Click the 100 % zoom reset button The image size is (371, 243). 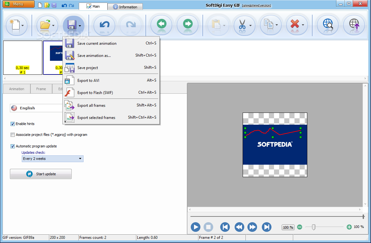[288, 227]
